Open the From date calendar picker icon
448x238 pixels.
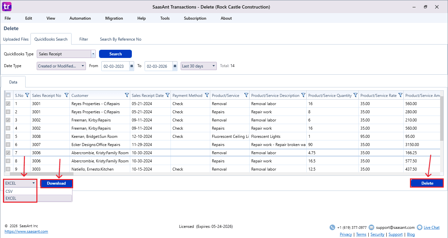coord(132,66)
